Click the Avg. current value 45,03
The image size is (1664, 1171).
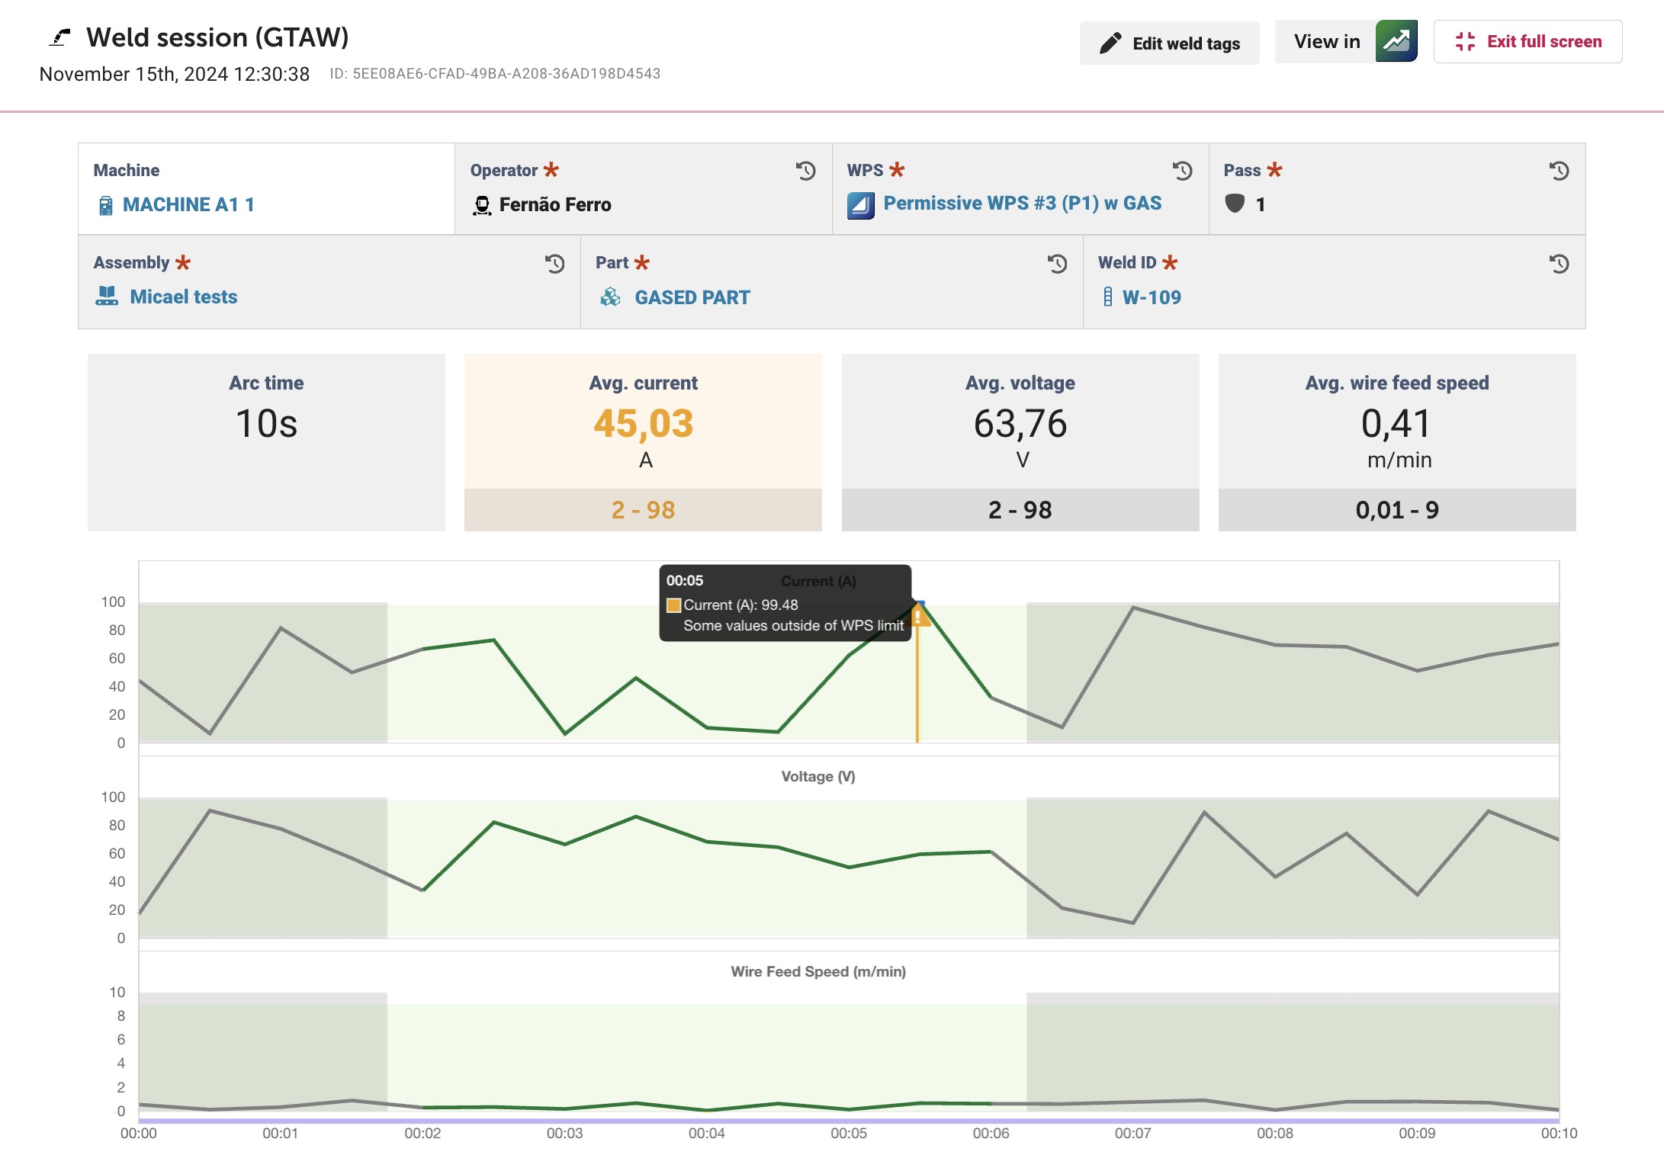pos(644,423)
